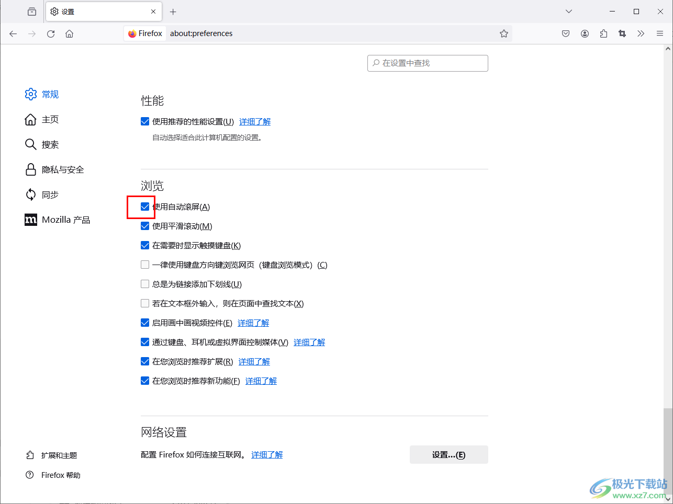The height and width of the screenshot is (504, 673).
Task: Toggle 在需要时显示触摸键盘 checkbox
Action: click(x=145, y=245)
